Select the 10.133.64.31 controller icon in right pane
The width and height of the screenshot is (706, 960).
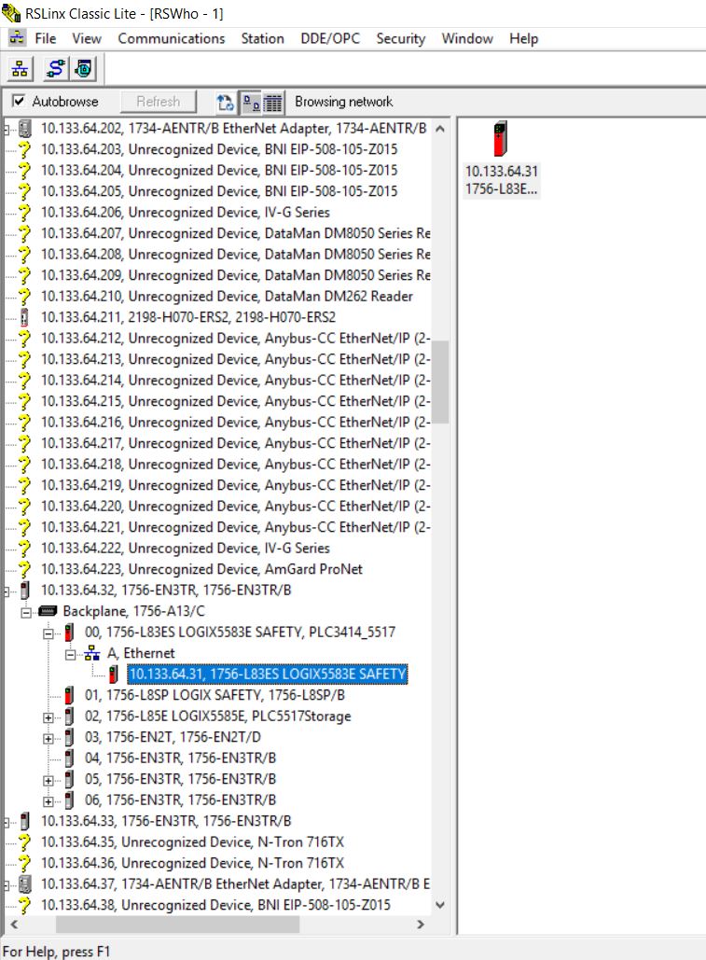tap(501, 140)
